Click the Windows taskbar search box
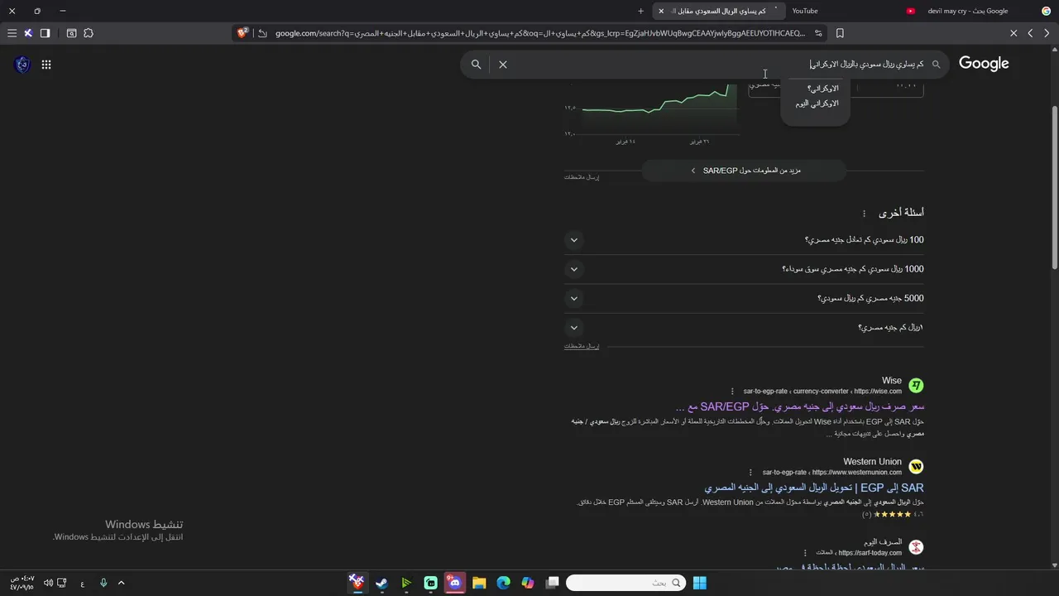Image resolution: width=1059 pixels, height=596 pixels. (x=626, y=583)
